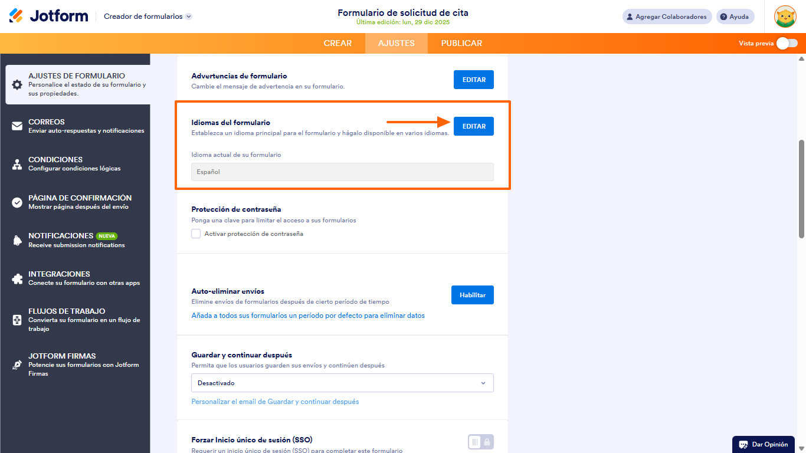Toggle the Forzar Inicio único de sesión switch

click(480, 442)
